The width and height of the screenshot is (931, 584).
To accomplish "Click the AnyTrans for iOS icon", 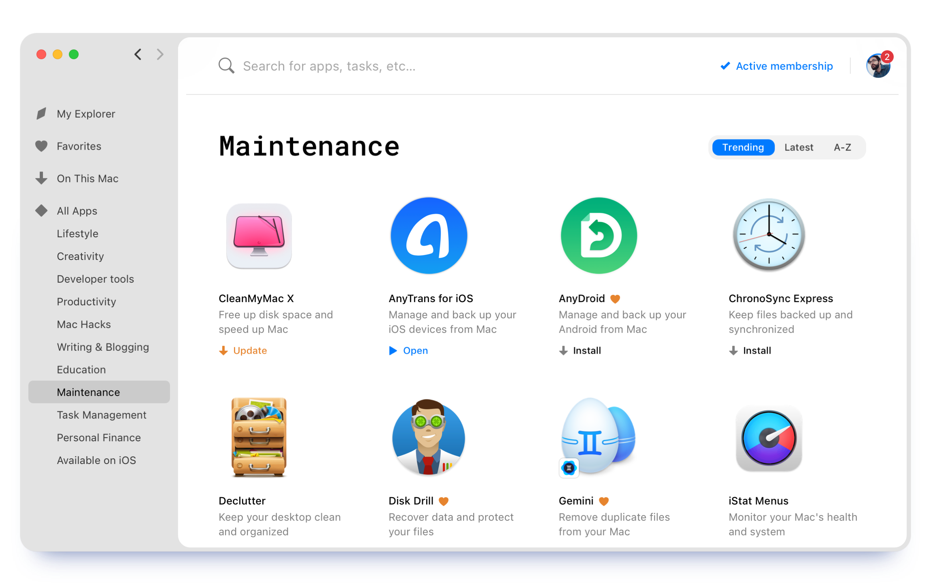I will pos(429,236).
